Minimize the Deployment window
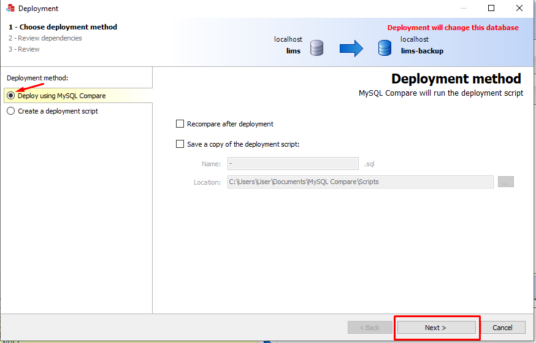This screenshot has width=536, height=343. click(463, 9)
